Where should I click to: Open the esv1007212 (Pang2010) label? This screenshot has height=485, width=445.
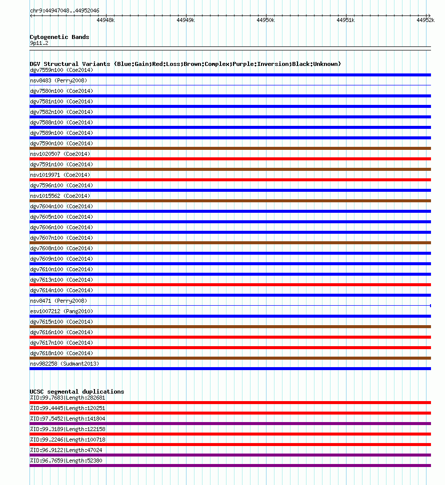tap(61, 312)
